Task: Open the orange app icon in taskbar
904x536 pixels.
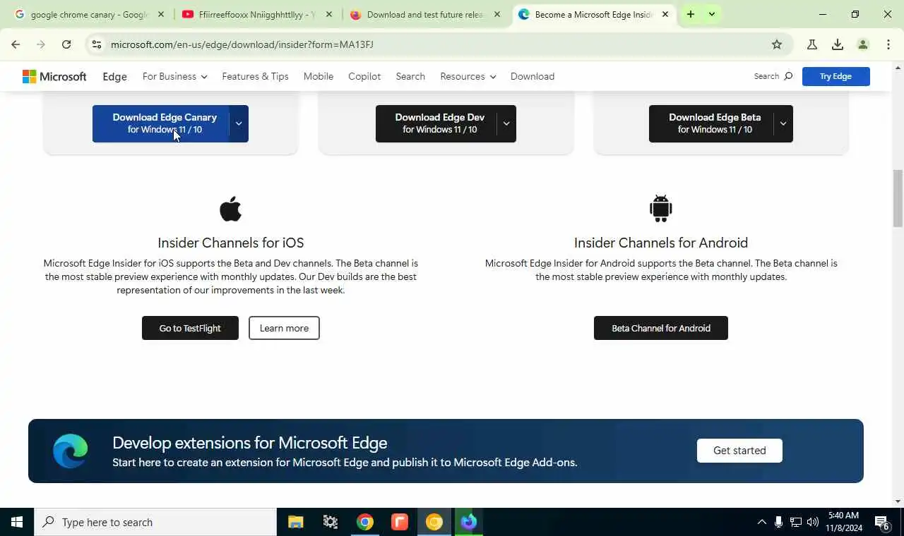Action: pyautogui.click(x=399, y=522)
